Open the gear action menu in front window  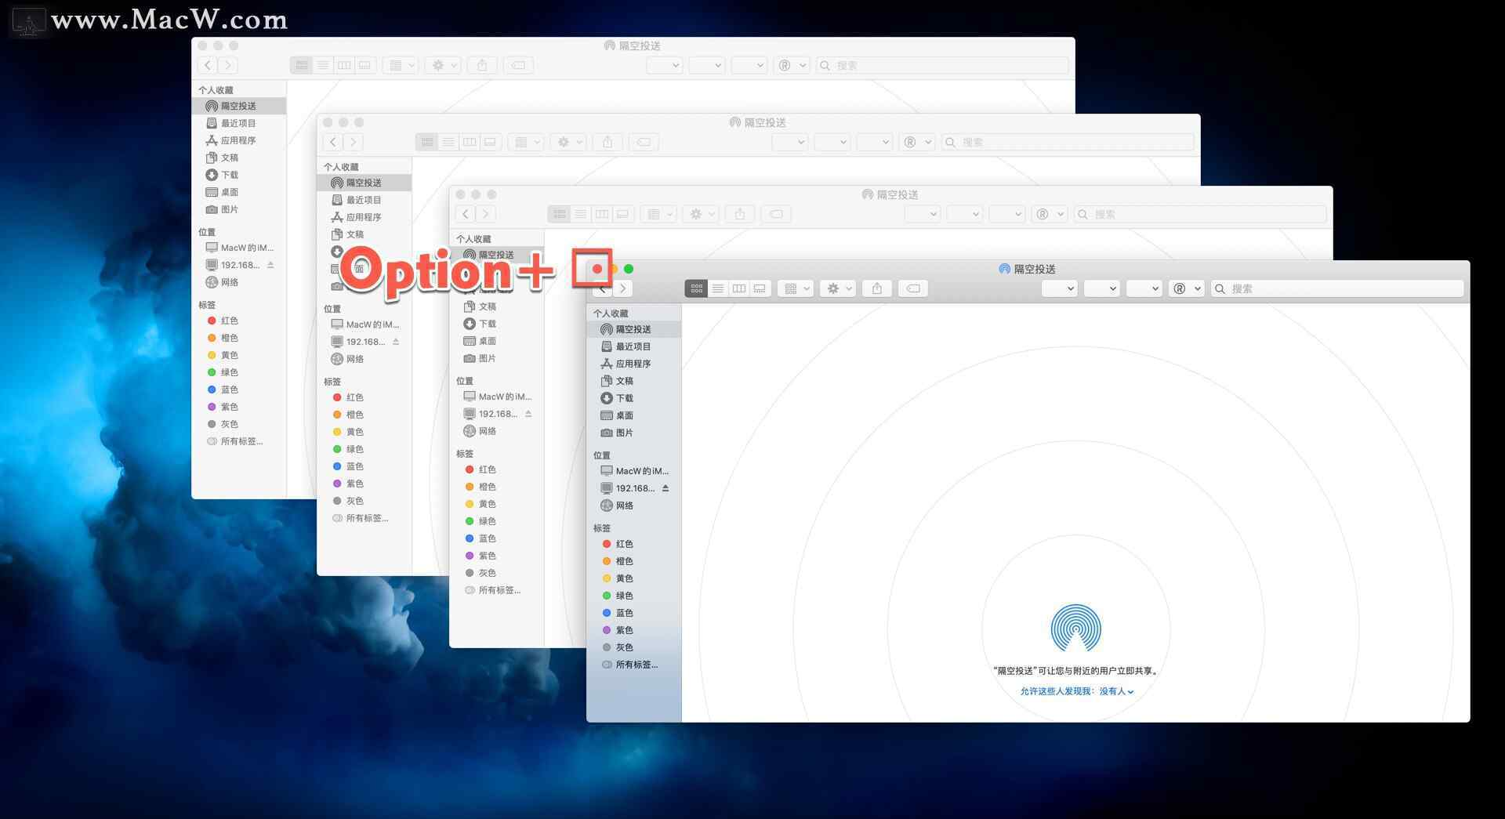coord(839,288)
